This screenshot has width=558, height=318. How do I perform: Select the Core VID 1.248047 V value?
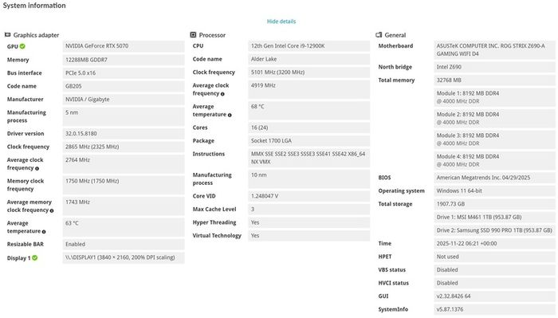coord(309,196)
